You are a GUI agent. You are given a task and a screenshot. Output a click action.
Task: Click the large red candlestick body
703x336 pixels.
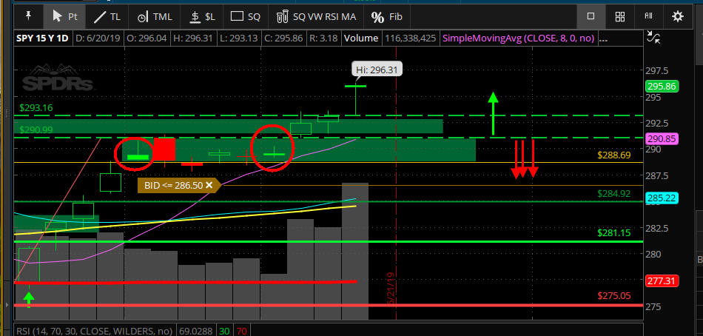(x=164, y=149)
